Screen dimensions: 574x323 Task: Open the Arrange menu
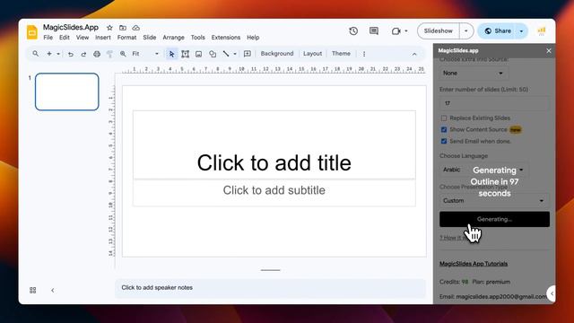[173, 38]
